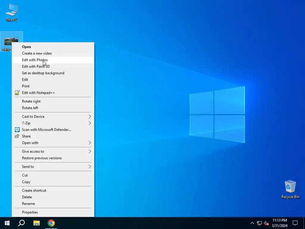This screenshot has width=305, height=229.
Task: Select Create a new video
Action: [53, 53]
